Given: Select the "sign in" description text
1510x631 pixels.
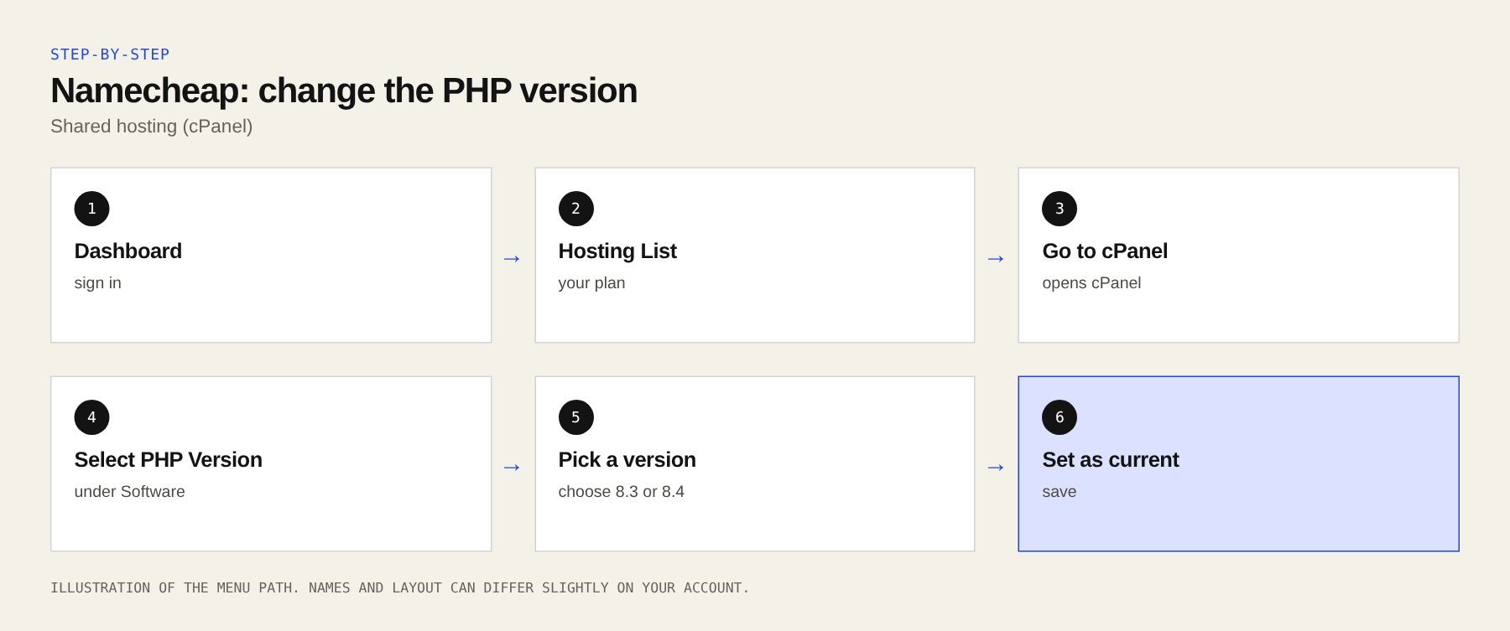Looking at the screenshot, I should (98, 283).
